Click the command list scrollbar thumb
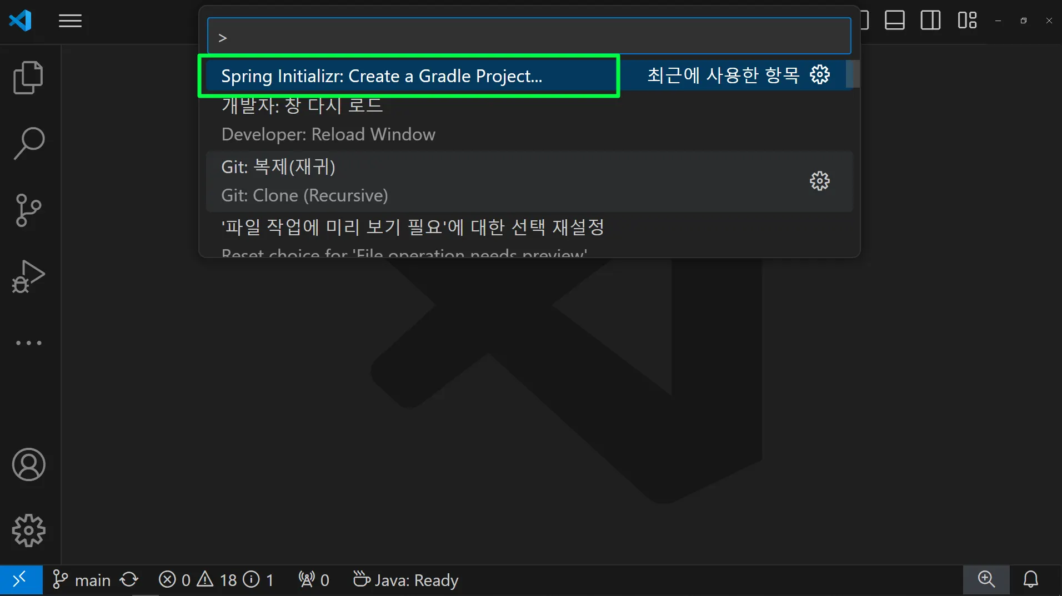The height and width of the screenshot is (596, 1062). click(853, 74)
